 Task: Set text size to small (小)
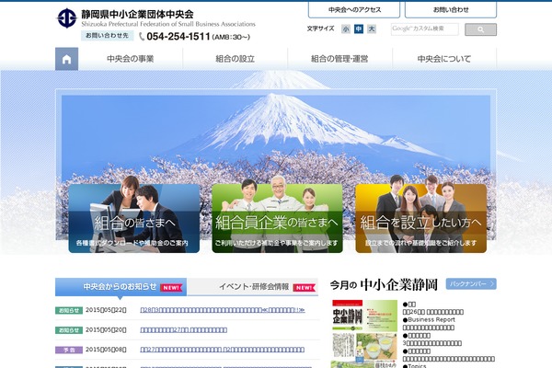click(x=346, y=29)
